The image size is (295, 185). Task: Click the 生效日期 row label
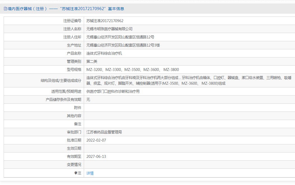tap(74, 148)
